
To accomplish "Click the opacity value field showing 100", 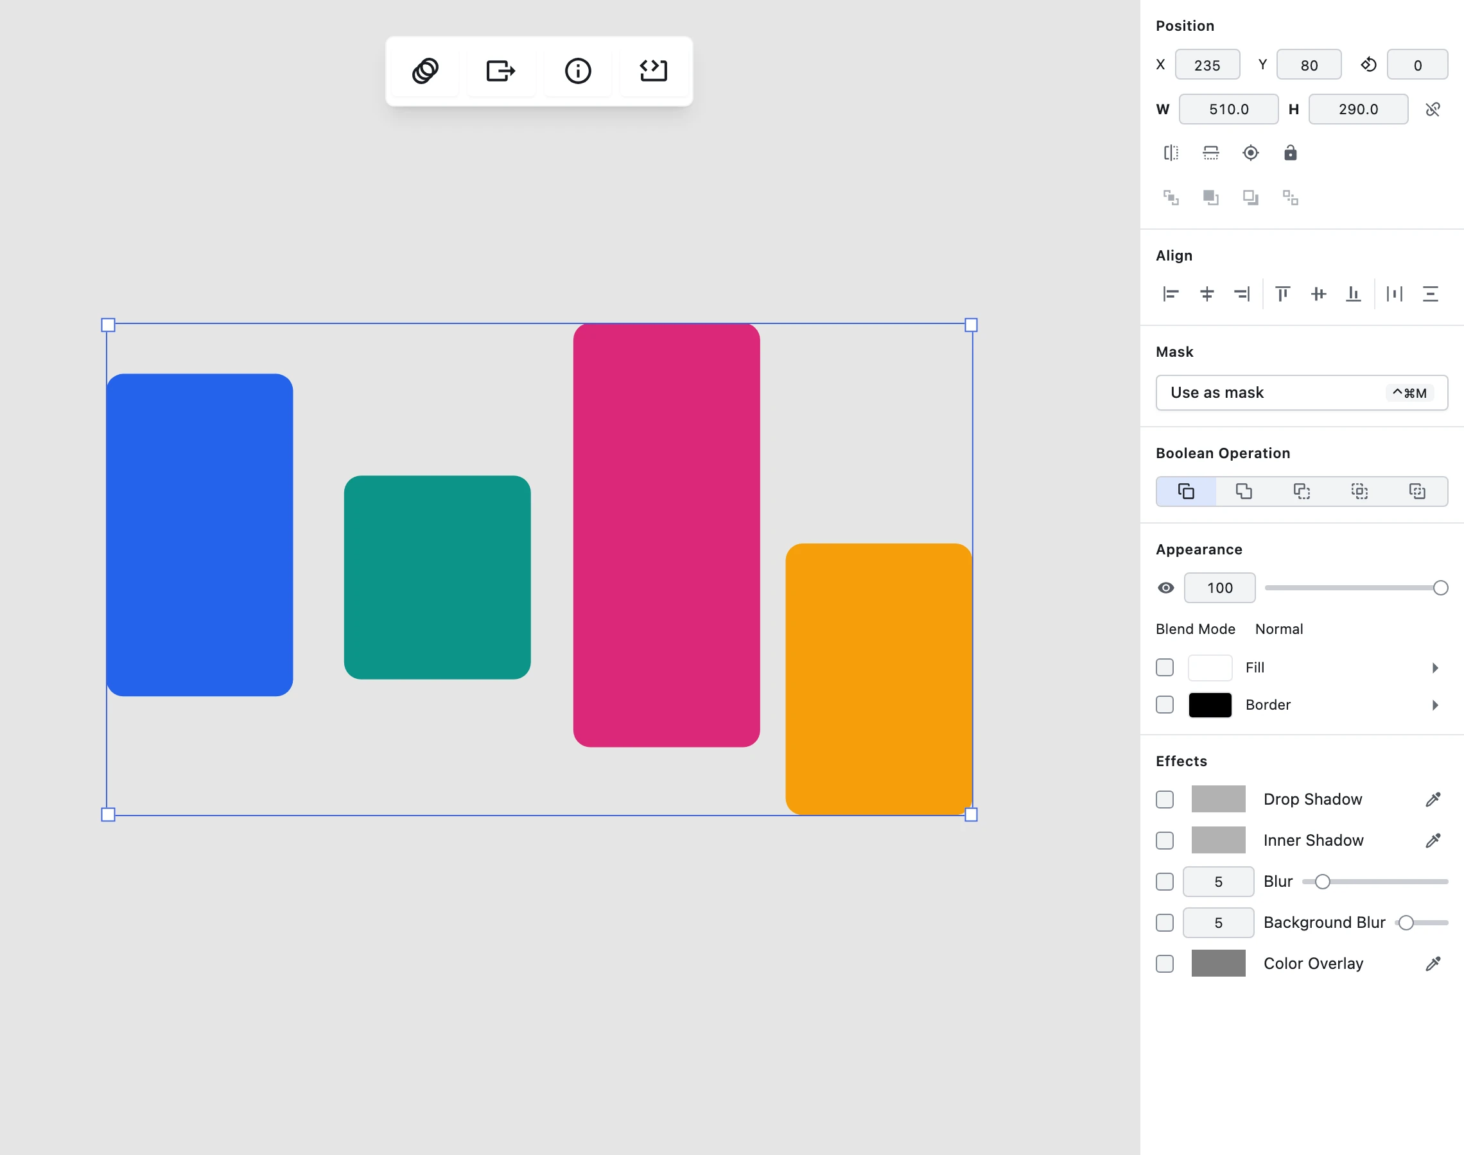I will coord(1220,588).
